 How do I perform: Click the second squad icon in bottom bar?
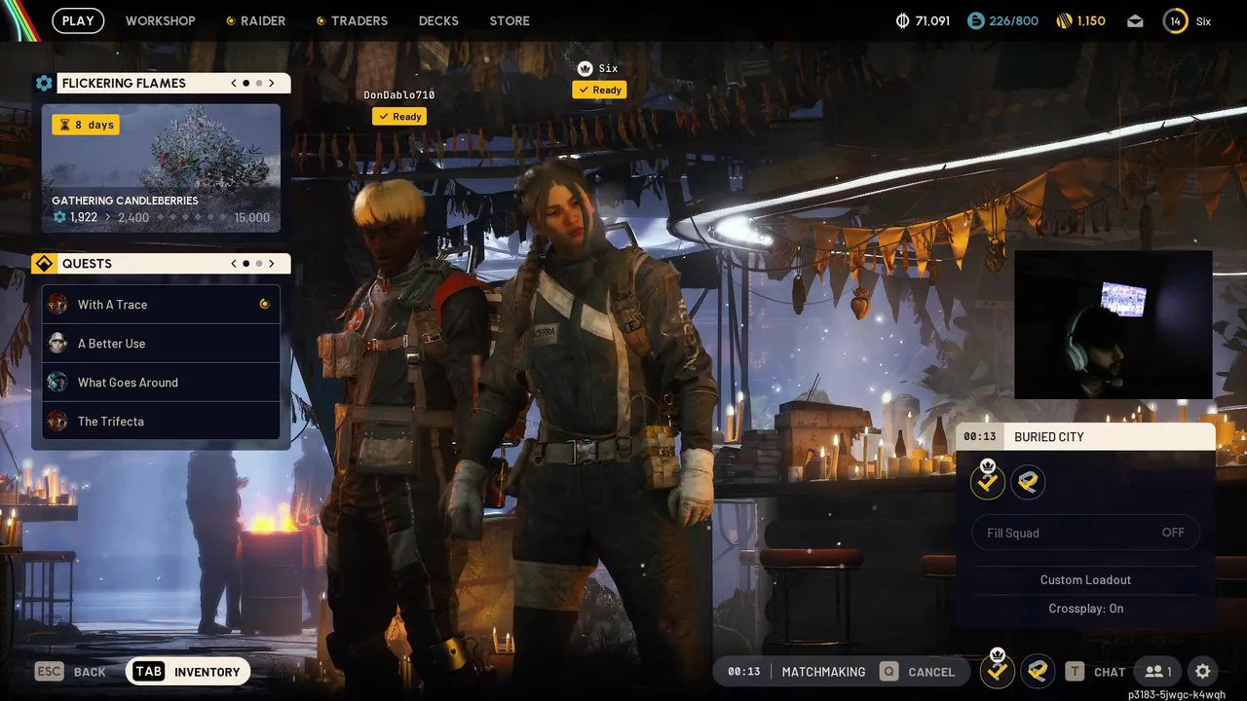[1038, 671]
